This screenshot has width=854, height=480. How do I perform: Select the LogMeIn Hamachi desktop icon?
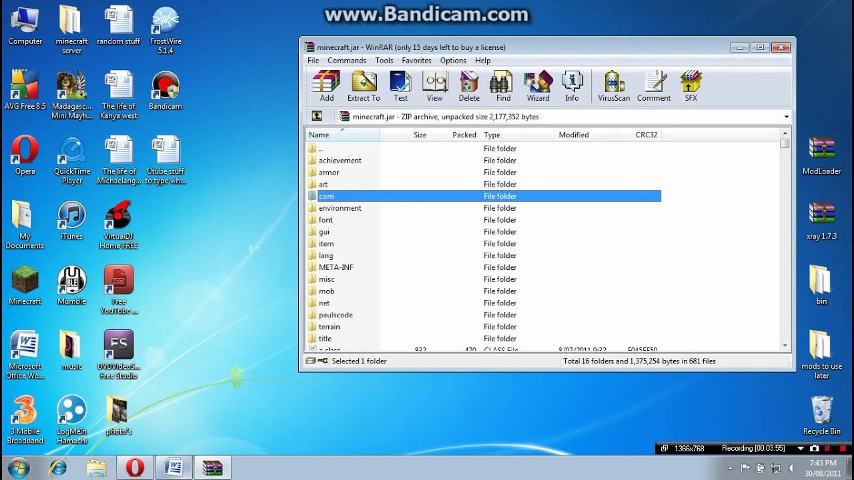[x=71, y=420]
